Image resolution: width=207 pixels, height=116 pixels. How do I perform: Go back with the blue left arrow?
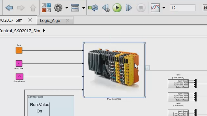pos(9,8)
